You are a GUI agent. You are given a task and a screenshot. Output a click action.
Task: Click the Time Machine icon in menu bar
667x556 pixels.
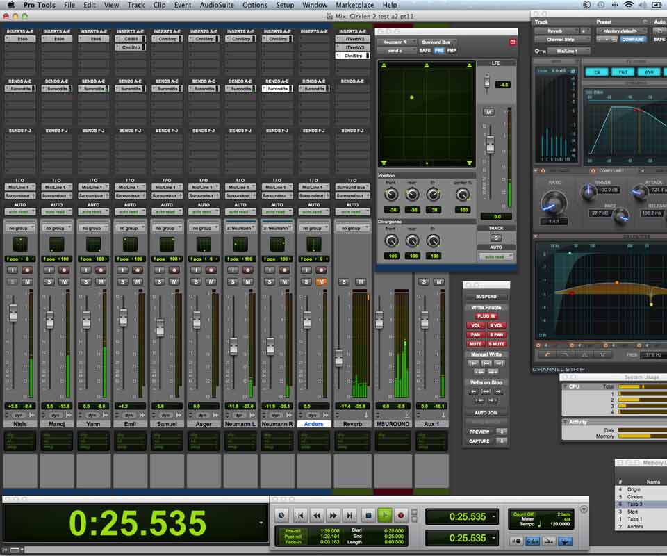click(x=600, y=5)
